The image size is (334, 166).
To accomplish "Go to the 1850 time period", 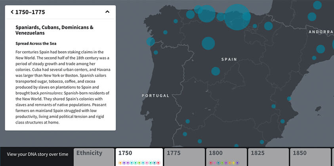I will click(310, 157).
